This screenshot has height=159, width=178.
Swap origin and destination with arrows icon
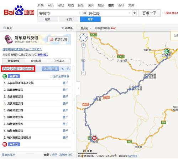[x=85, y=13]
